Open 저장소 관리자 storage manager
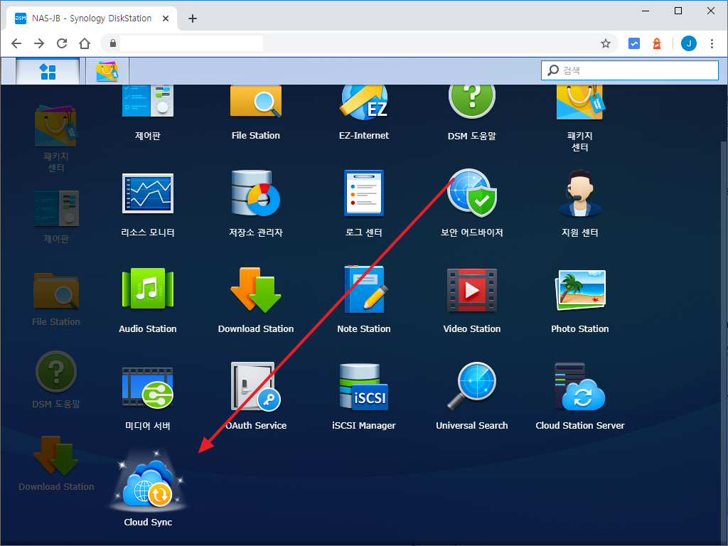The width and height of the screenshot is (728, 546). point(256,193)
